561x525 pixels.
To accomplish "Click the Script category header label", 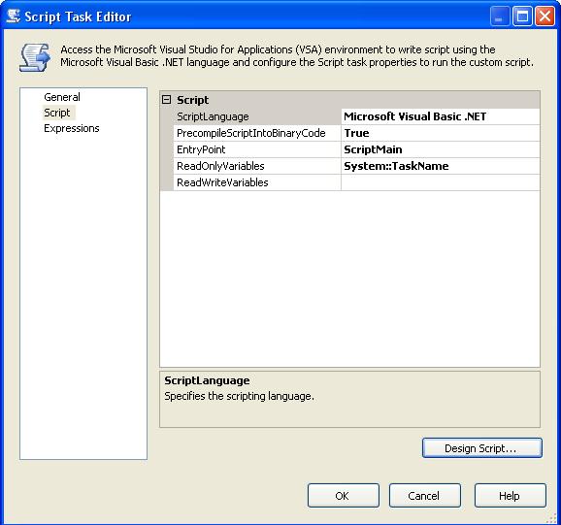I will (x=192, y=100).
